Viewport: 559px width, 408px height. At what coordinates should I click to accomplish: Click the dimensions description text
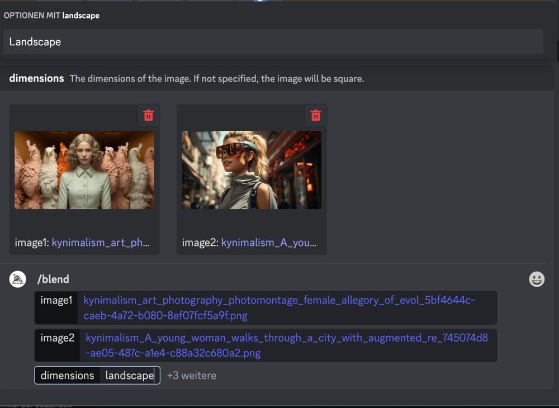click(216, 79)
